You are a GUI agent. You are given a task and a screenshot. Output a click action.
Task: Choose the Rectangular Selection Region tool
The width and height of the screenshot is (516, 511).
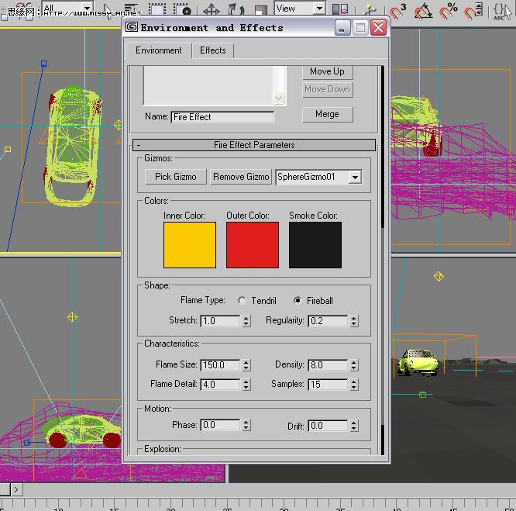157,9
